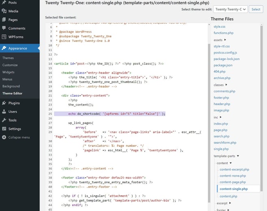Open single.php file
Viewport: 267px width, 211px height.
pyautogui.click(x=221, y=149)
